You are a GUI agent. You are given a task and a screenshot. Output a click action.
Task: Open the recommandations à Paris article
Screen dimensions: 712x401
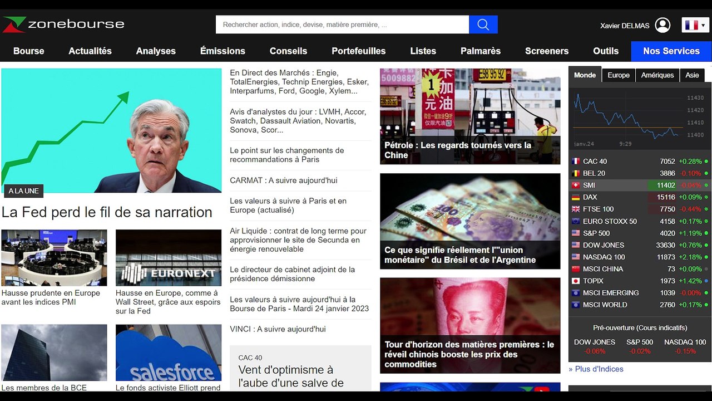287,155
